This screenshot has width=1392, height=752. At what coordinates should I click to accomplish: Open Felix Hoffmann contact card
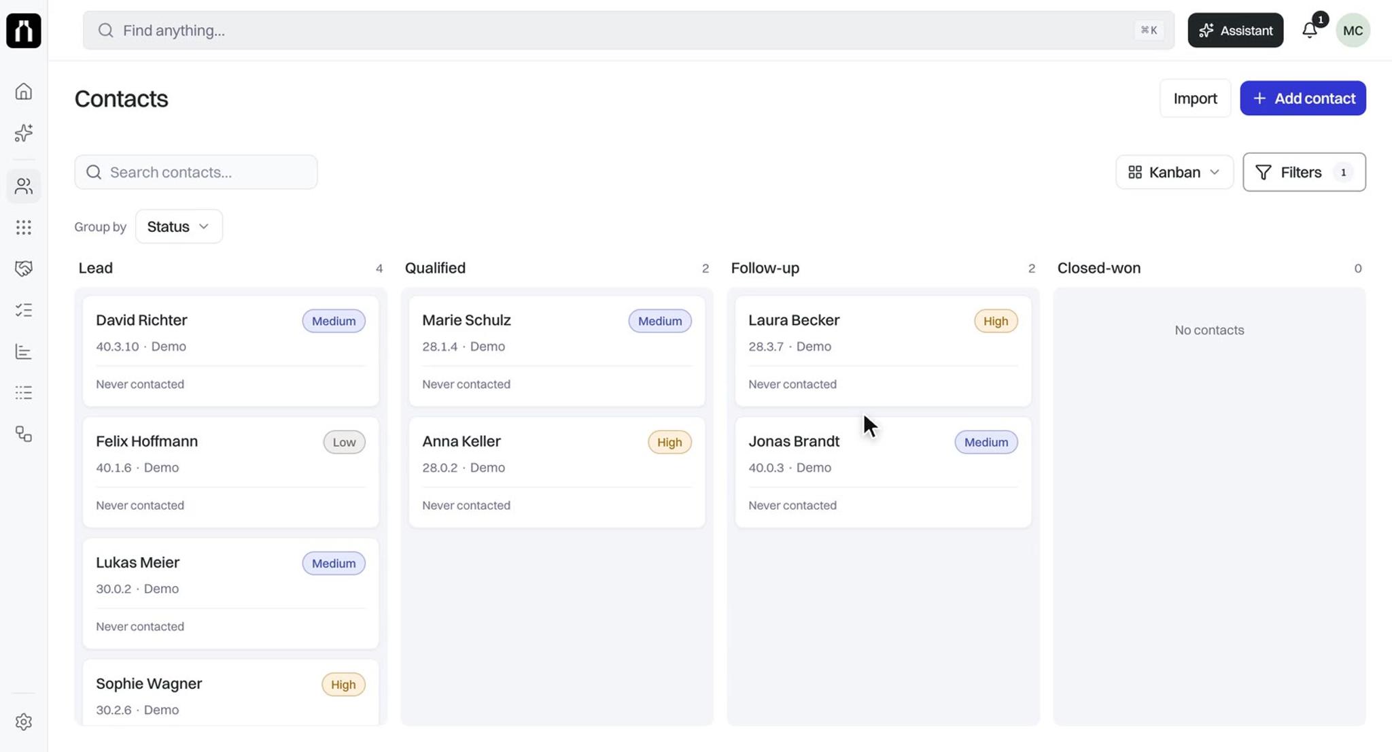click(230, 472)
